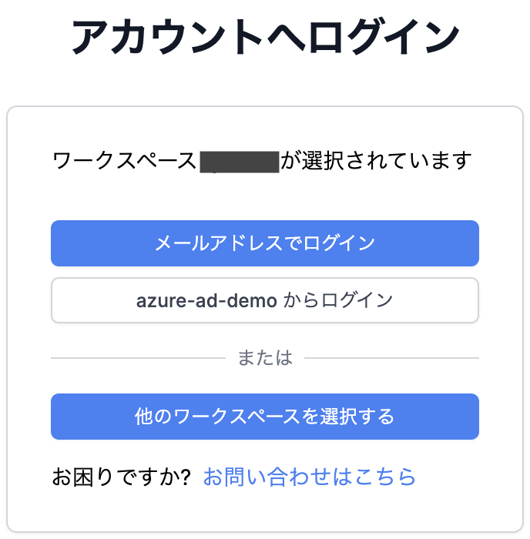This screenshot has width=530, height=539.
Task: Click the ワークスペース label text
Action: [x=124, y=162]
